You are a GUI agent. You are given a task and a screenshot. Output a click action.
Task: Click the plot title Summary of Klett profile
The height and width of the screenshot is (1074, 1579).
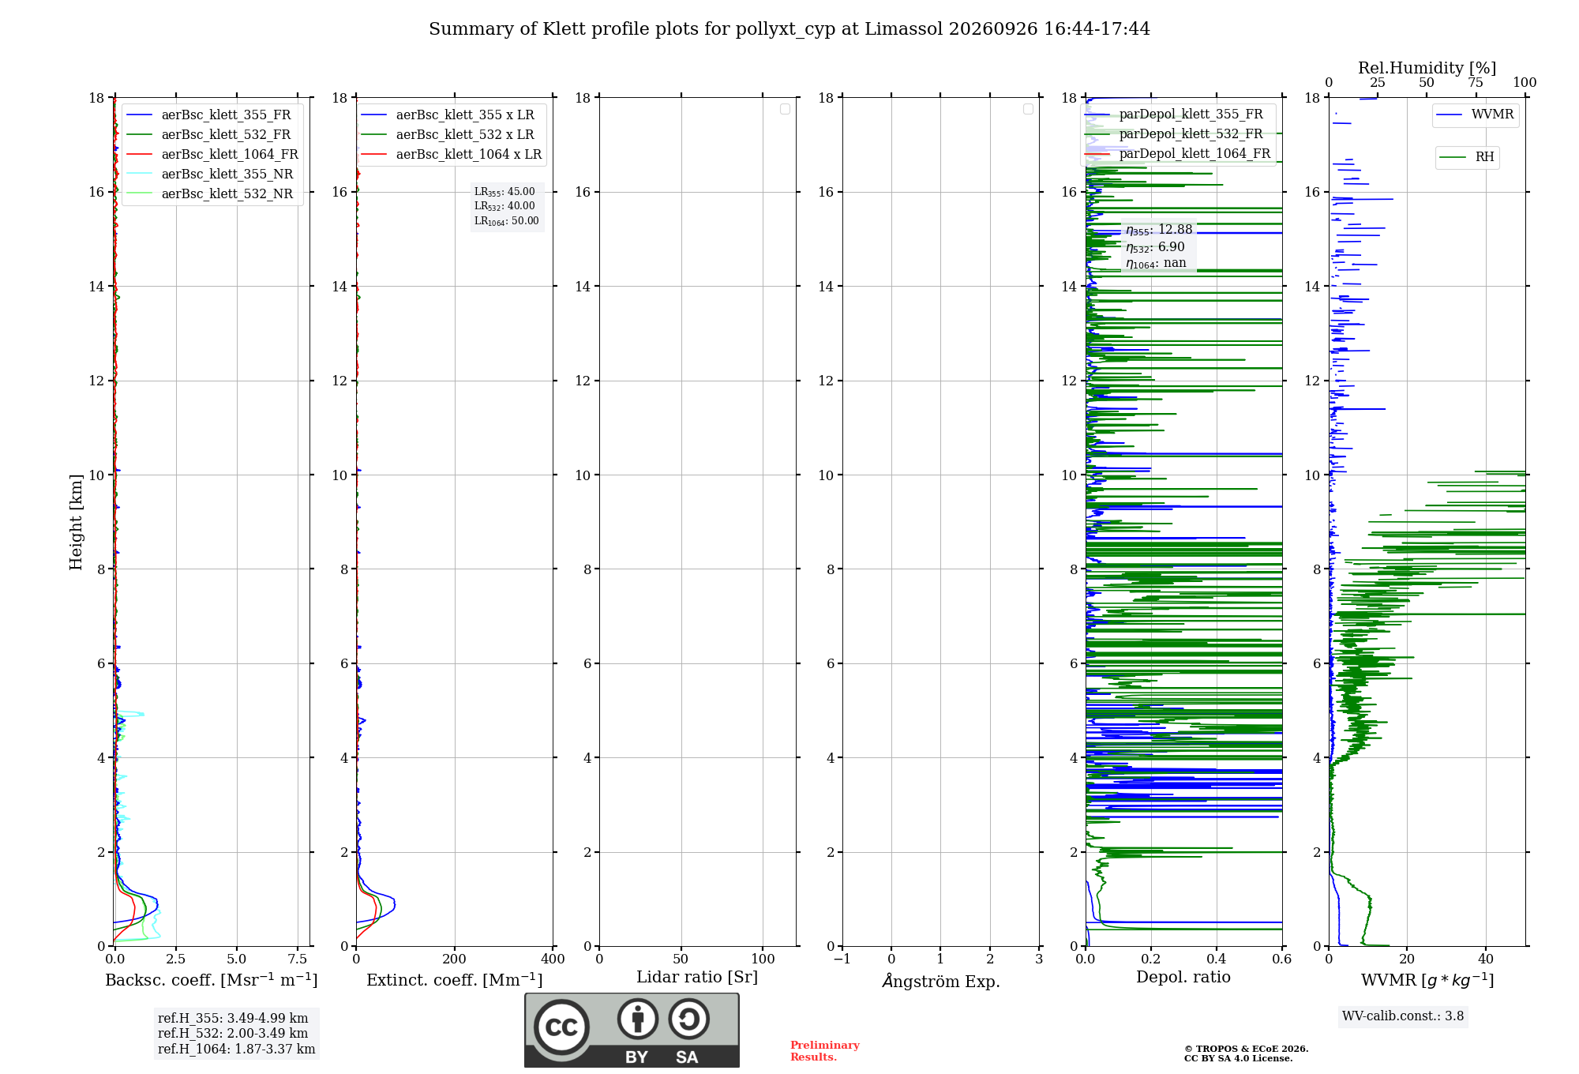tap(789, 29)
